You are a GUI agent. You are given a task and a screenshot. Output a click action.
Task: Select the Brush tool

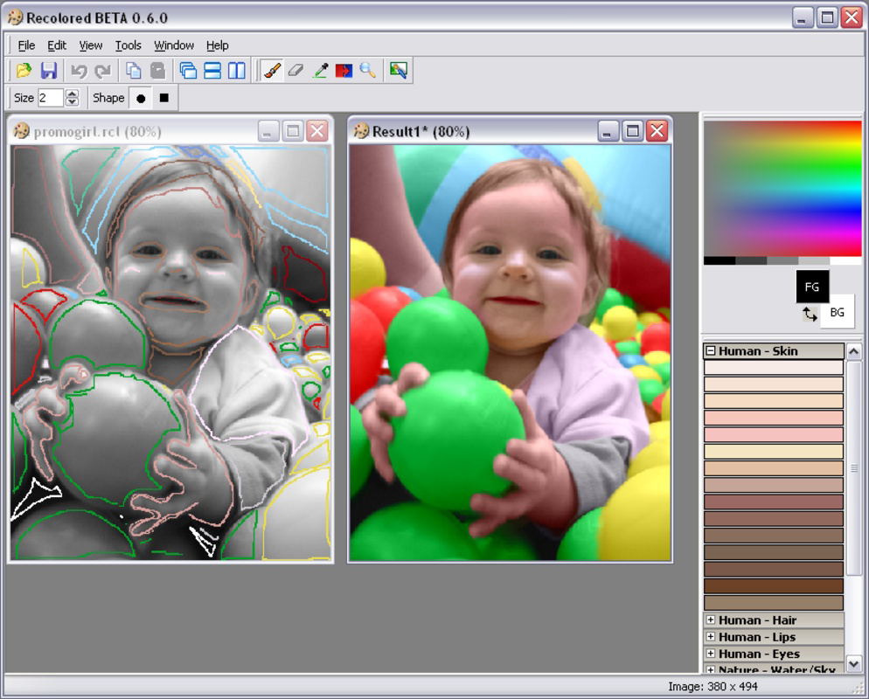pos(272,71)
